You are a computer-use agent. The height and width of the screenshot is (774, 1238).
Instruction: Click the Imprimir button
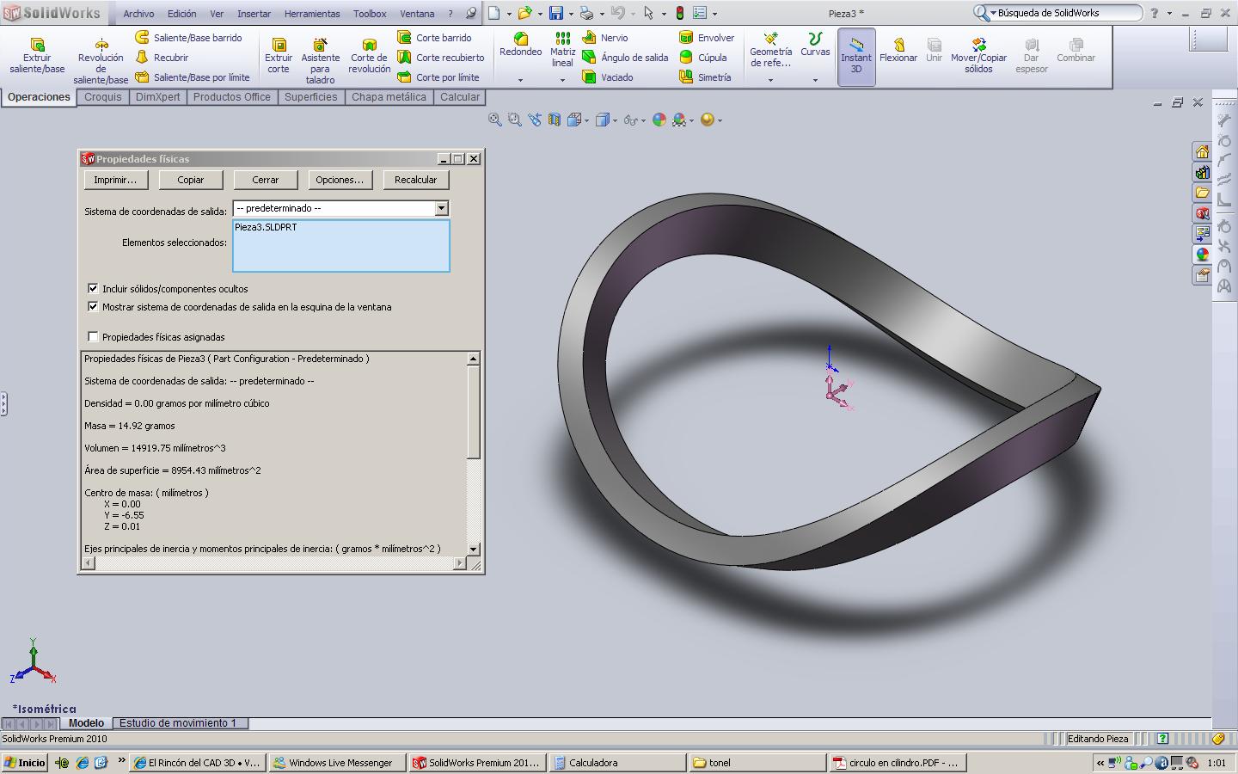115,180
